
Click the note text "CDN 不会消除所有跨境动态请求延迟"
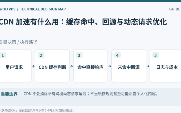tap(55, 94)
